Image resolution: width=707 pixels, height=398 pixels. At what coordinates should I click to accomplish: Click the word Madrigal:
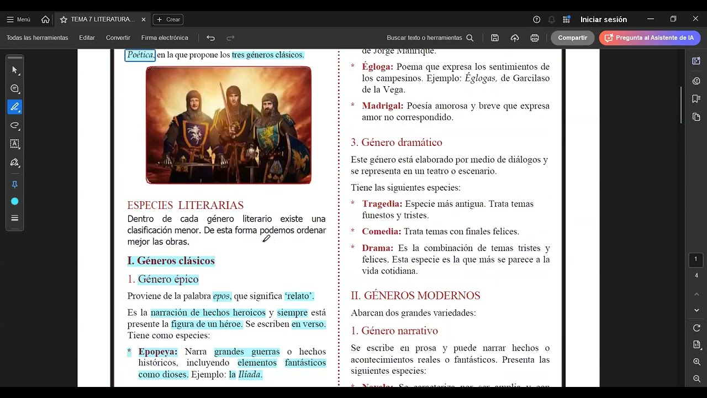[x=383, y=106]
